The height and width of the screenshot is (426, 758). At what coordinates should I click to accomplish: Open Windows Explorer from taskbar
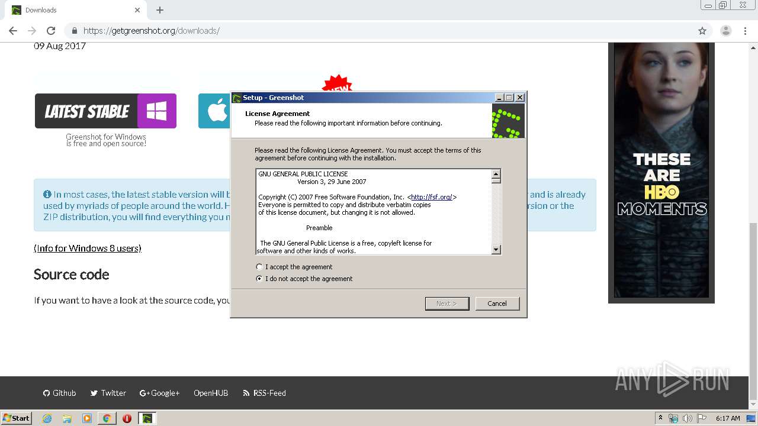tap(67, 418)
